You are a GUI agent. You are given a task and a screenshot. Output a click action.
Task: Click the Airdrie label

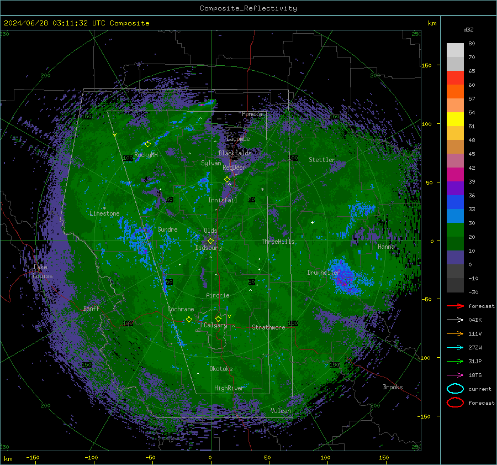[x=218, y=295]
